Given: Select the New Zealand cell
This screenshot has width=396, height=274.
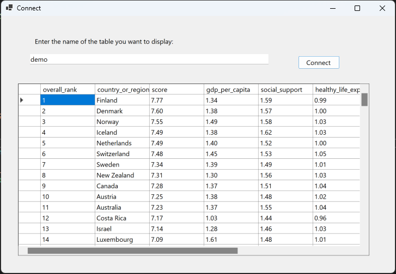Looking at the screenshot, I should pyautogui.click(x=122, y=175).
